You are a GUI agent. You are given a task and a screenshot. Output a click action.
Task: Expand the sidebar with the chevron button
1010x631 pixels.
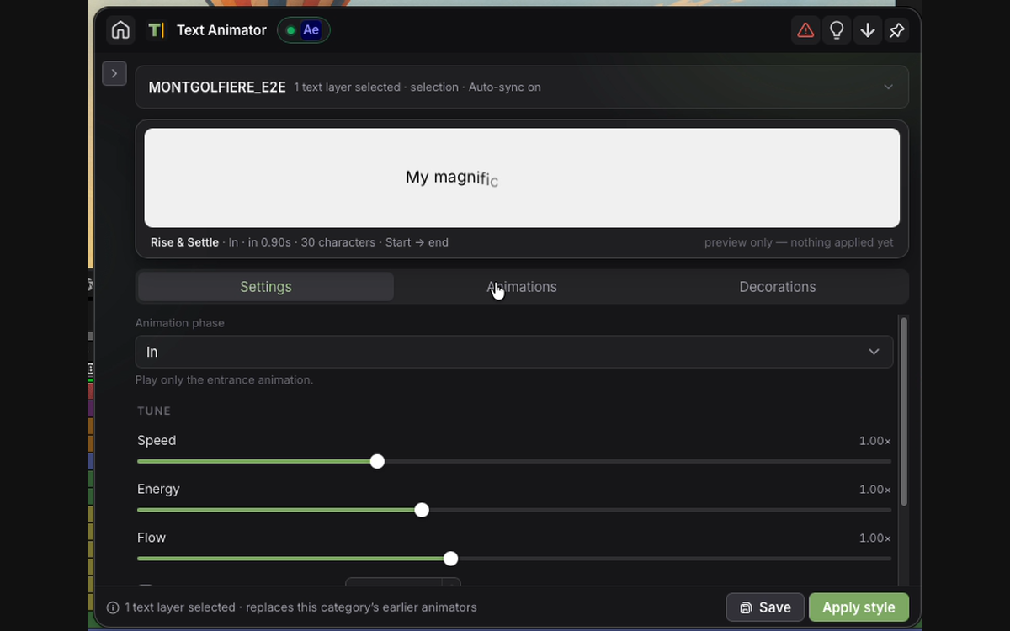114,73
